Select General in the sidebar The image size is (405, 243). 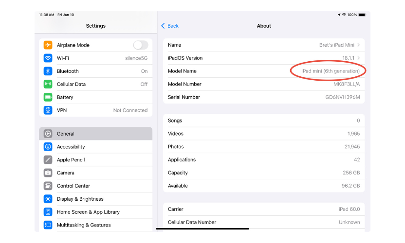click(x=95, y=134)
